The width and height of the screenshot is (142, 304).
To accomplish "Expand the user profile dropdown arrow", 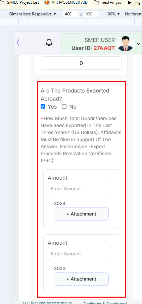I will tap(139, 44).
